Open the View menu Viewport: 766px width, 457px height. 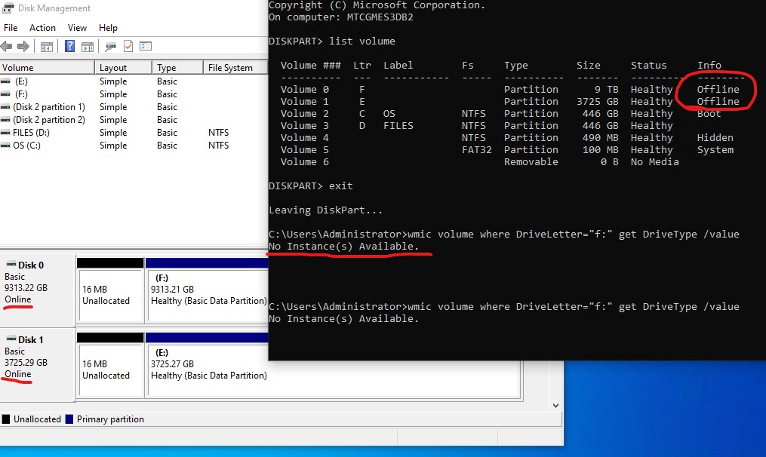click(77, 28)
